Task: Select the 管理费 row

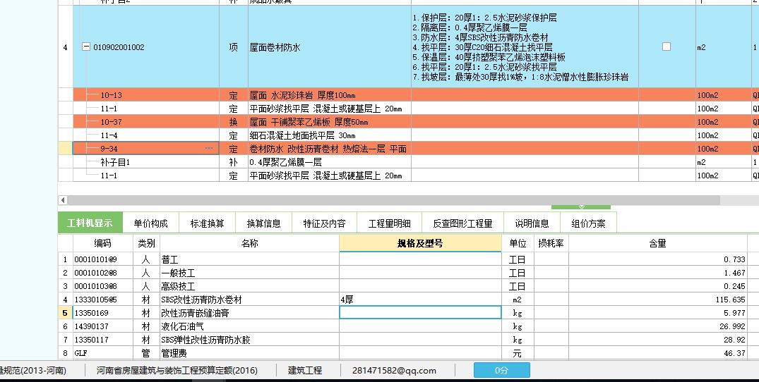Action: click(403, 353)
